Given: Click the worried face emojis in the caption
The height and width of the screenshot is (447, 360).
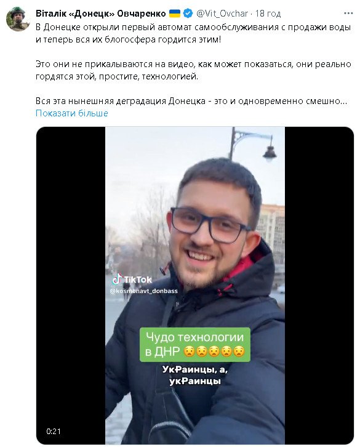Looking at the screenshot, I should click(x=214, y=352).
